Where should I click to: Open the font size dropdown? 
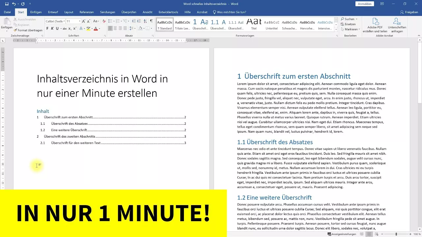(79, 21)
